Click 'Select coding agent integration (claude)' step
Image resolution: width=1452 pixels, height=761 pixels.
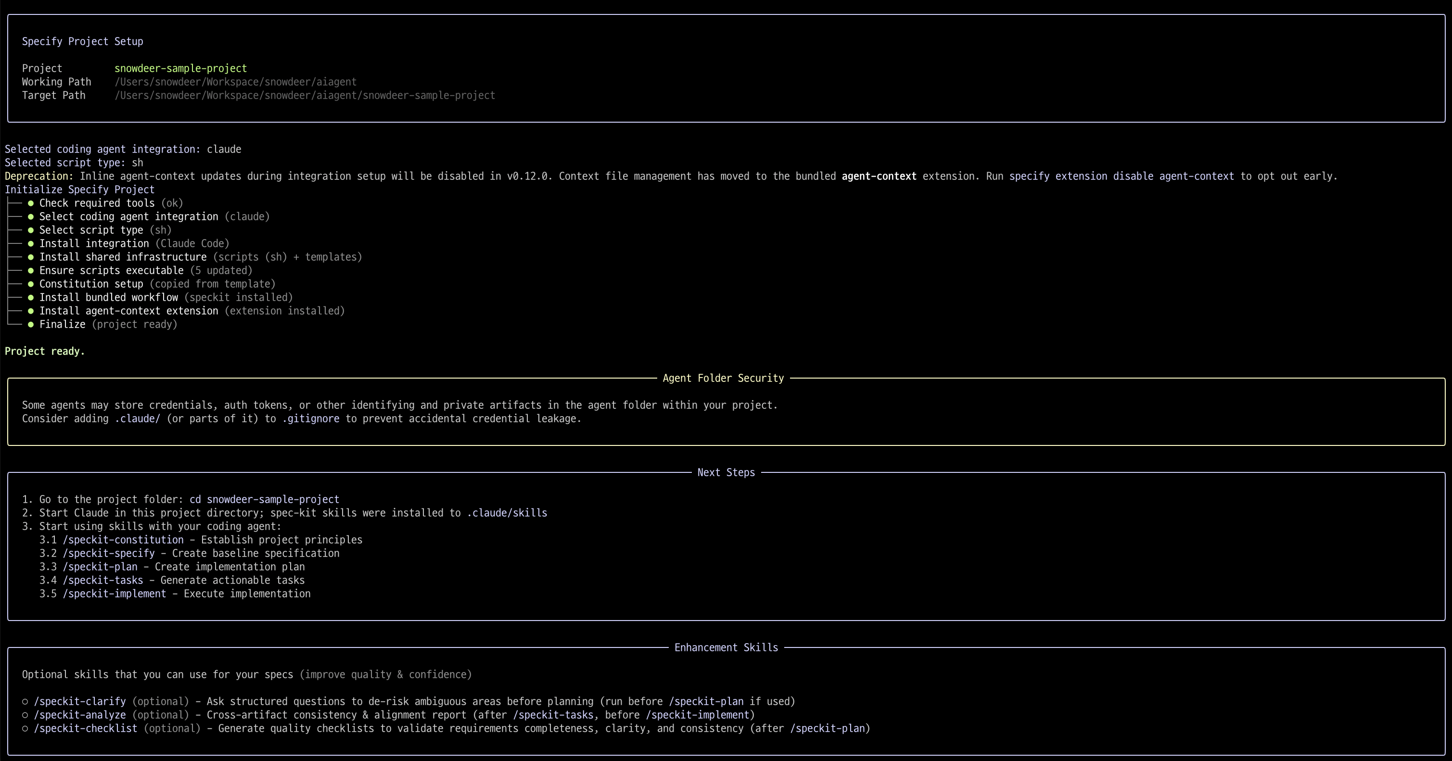tap(154, 217)
